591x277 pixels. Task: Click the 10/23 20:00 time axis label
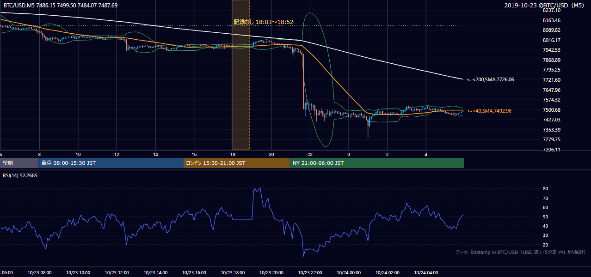tap(271, 273)
